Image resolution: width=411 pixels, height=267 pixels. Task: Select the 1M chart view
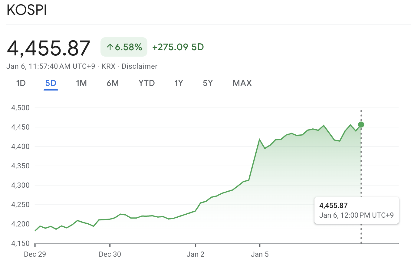coord(81,83)
